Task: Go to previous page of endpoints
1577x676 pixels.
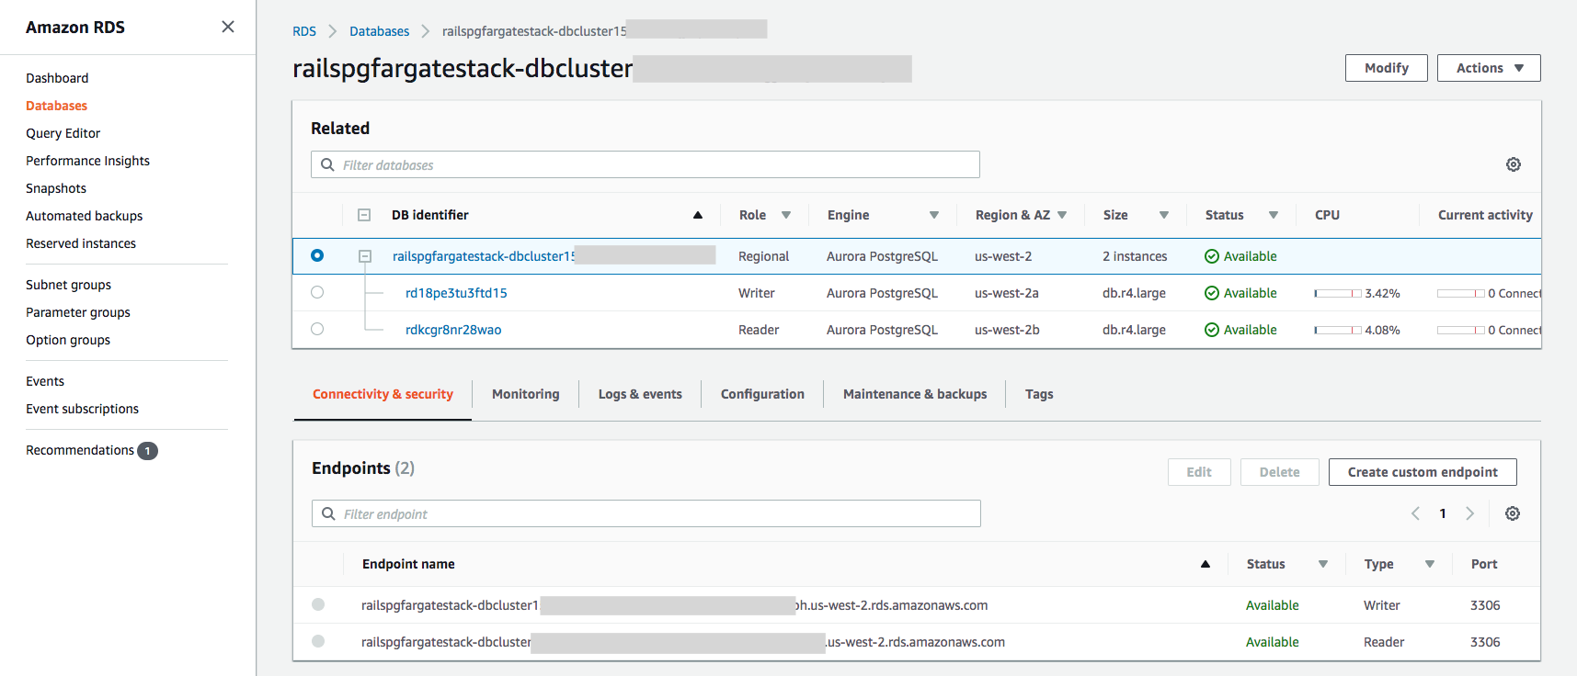Action: (x=1416, y=513)
